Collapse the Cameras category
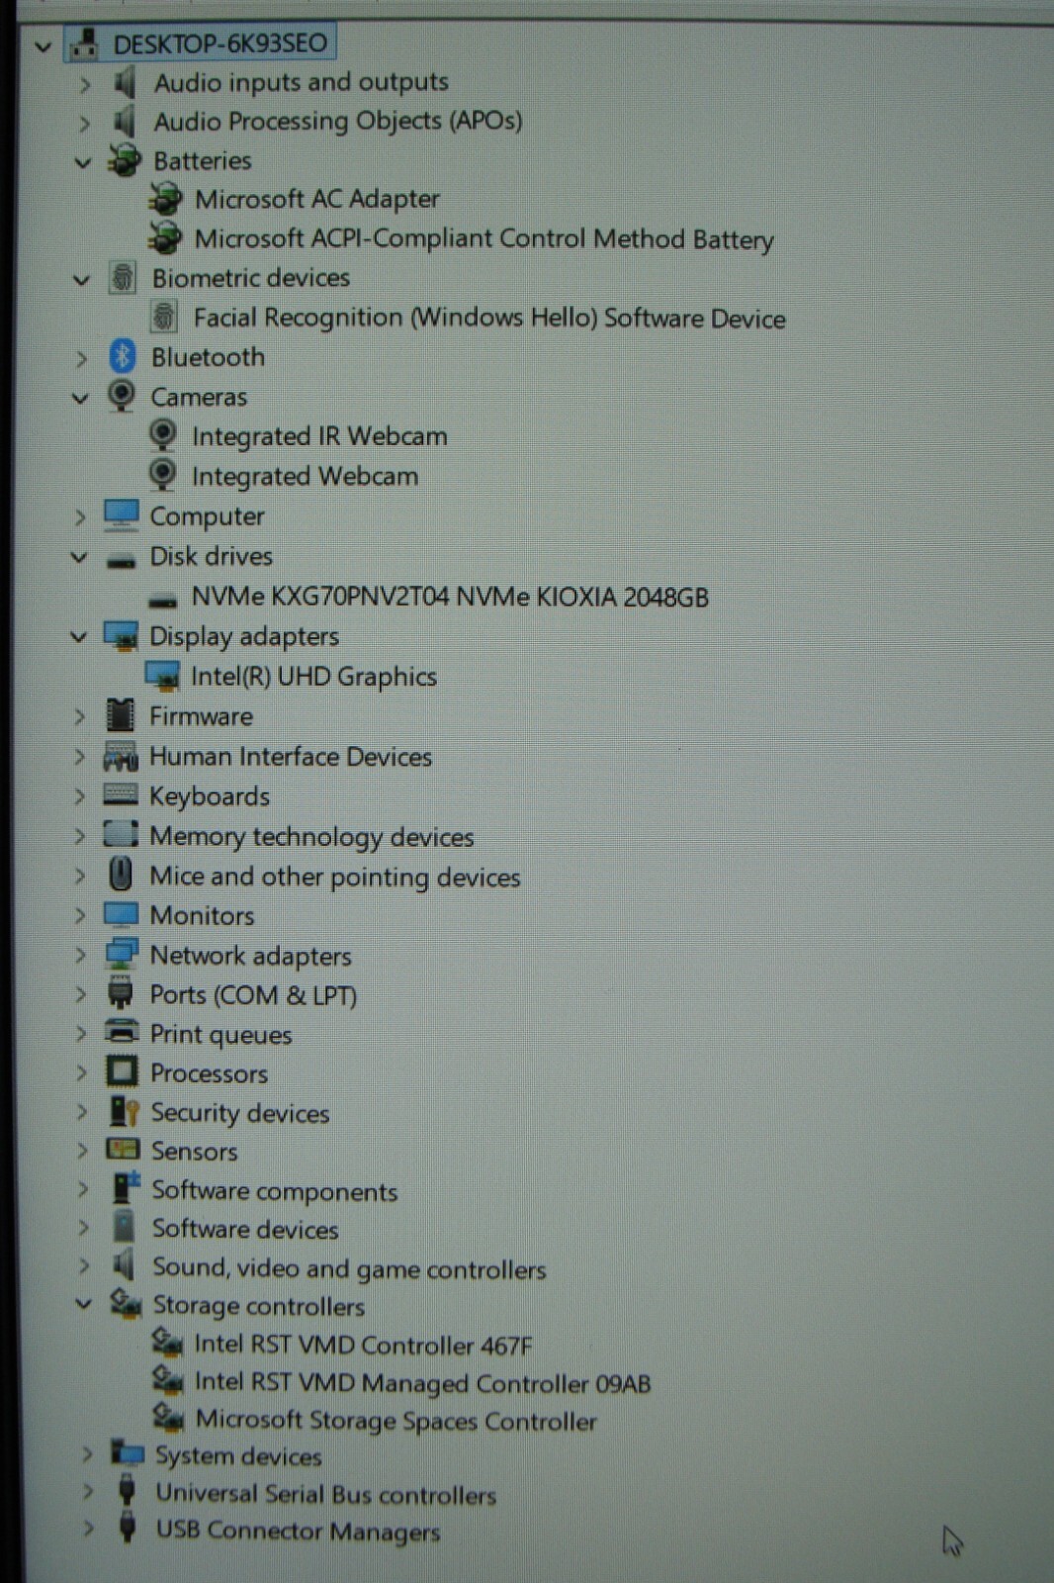The image size is (1054, 1583). [81, 399]
